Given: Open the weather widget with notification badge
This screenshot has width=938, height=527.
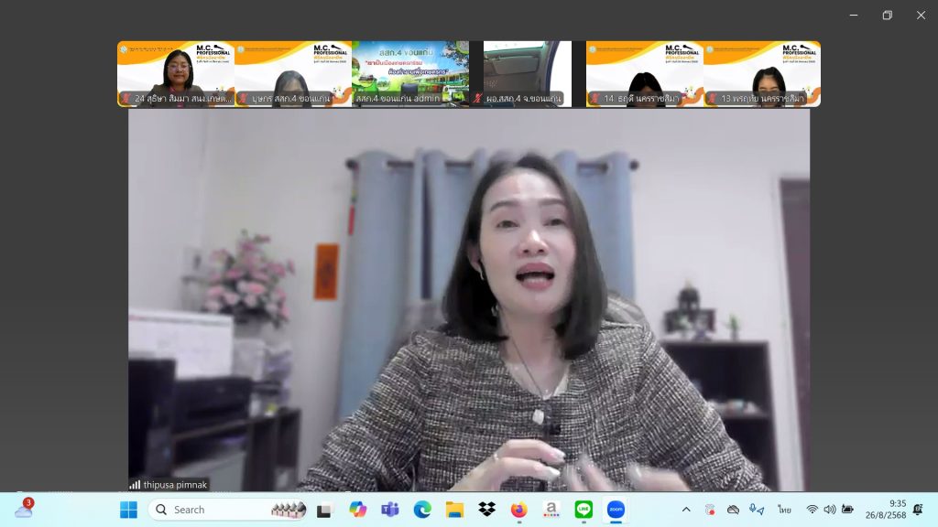Looking at the screenshot, I should [23, 510].
